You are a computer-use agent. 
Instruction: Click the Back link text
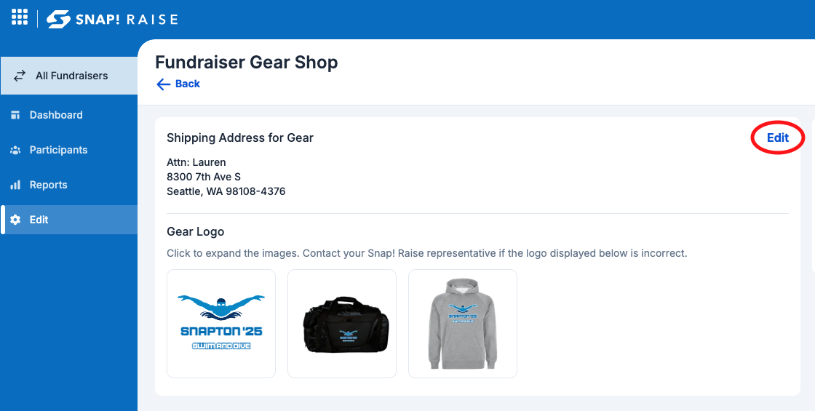188,84
